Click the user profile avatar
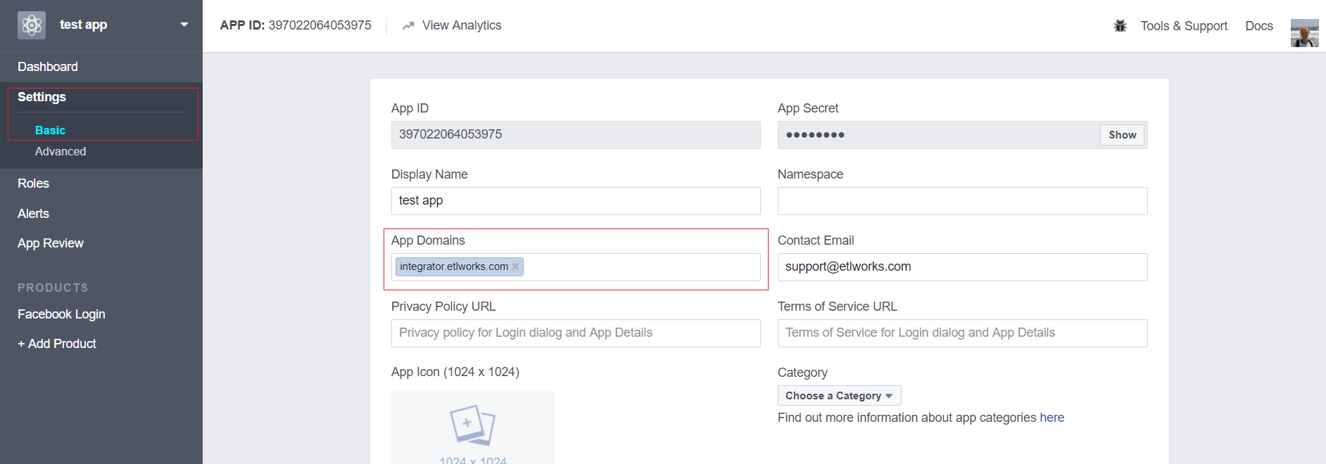 pyautogui.click(x=1304, y=33)
